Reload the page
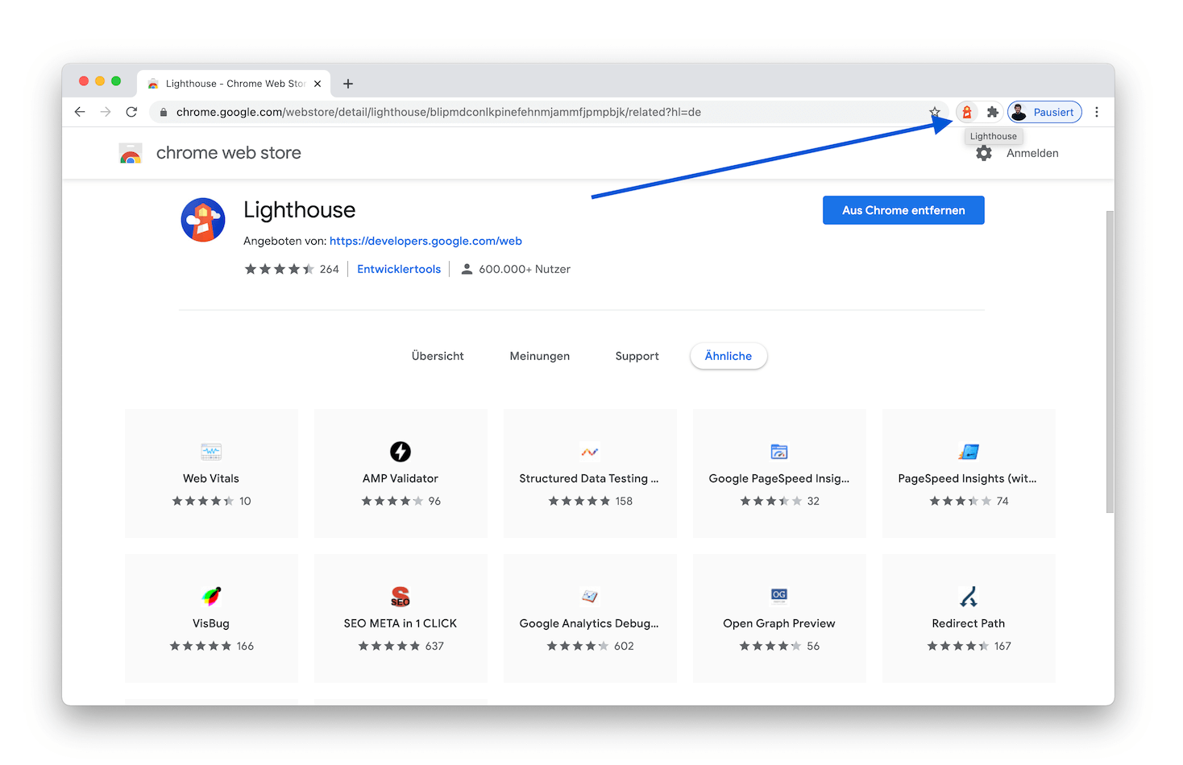 click(131, 112)
